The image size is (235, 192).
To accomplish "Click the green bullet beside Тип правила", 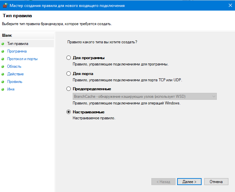I will [x=3, y=44].
